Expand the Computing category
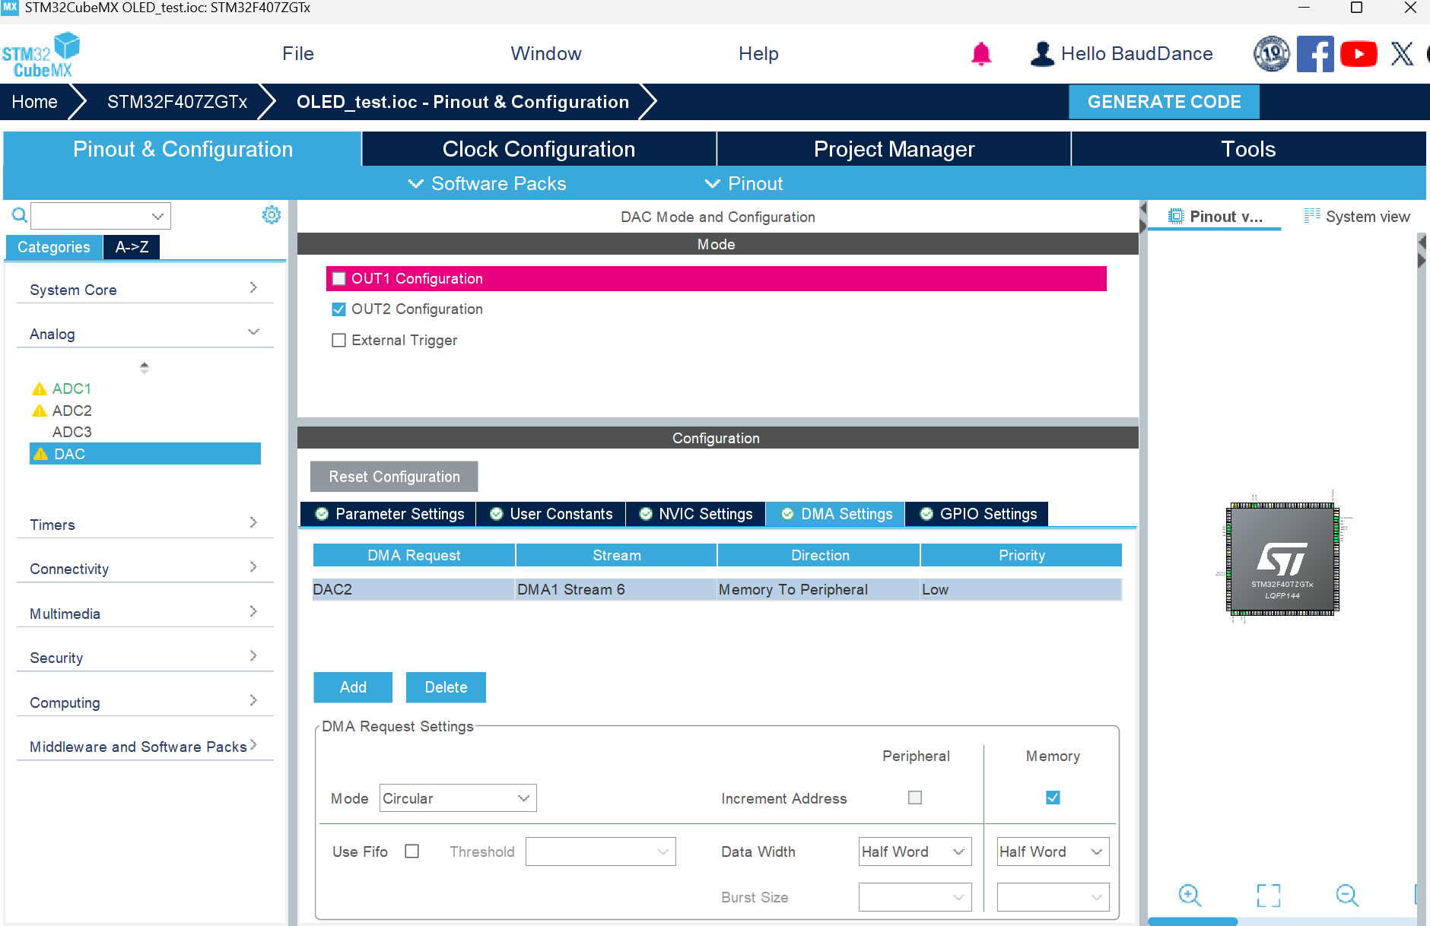The width and height of the screenshot is (1430, 926). coord(145,702)
